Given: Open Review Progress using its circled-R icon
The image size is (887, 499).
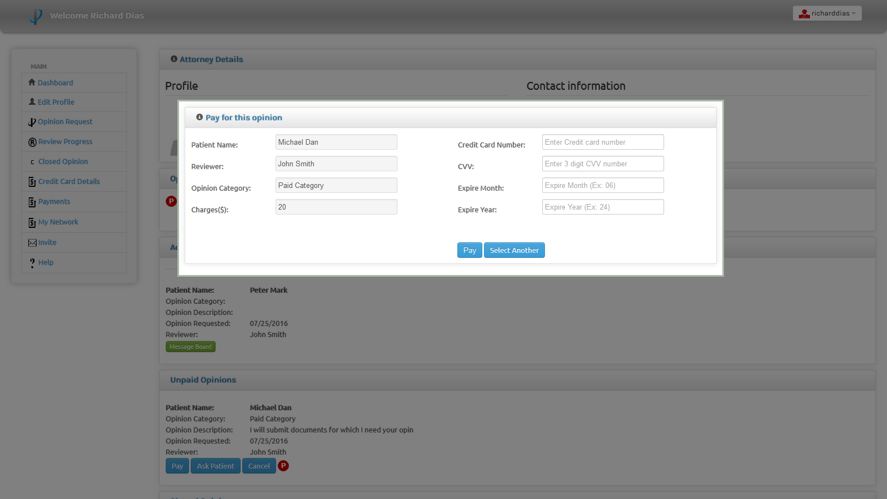Looking at the screenshot, I should click(32, 141).
